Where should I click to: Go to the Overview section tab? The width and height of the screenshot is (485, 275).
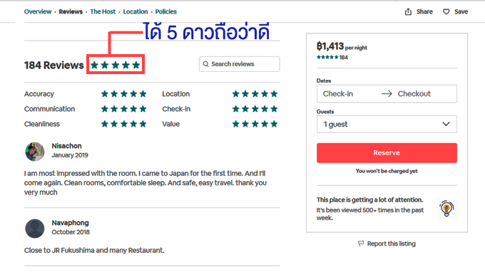click(x=38, y=11)
